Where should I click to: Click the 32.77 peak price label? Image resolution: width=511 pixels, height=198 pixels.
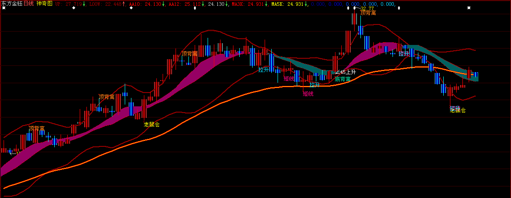tap(367, 8)
